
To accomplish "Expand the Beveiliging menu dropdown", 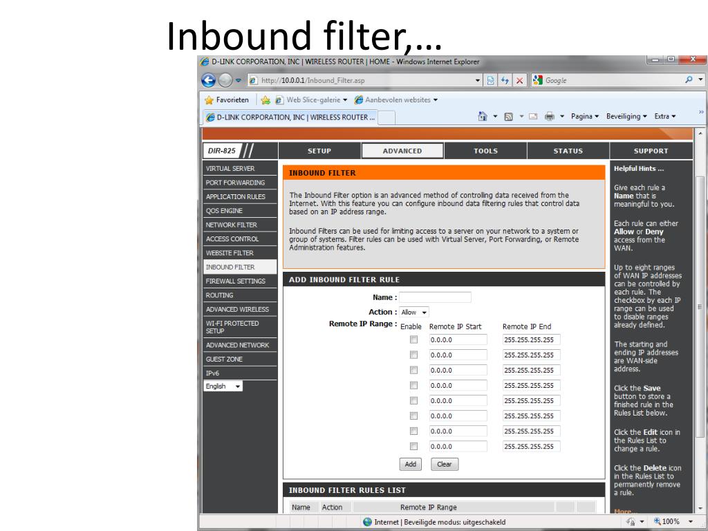I will click(x=626, y=116).
